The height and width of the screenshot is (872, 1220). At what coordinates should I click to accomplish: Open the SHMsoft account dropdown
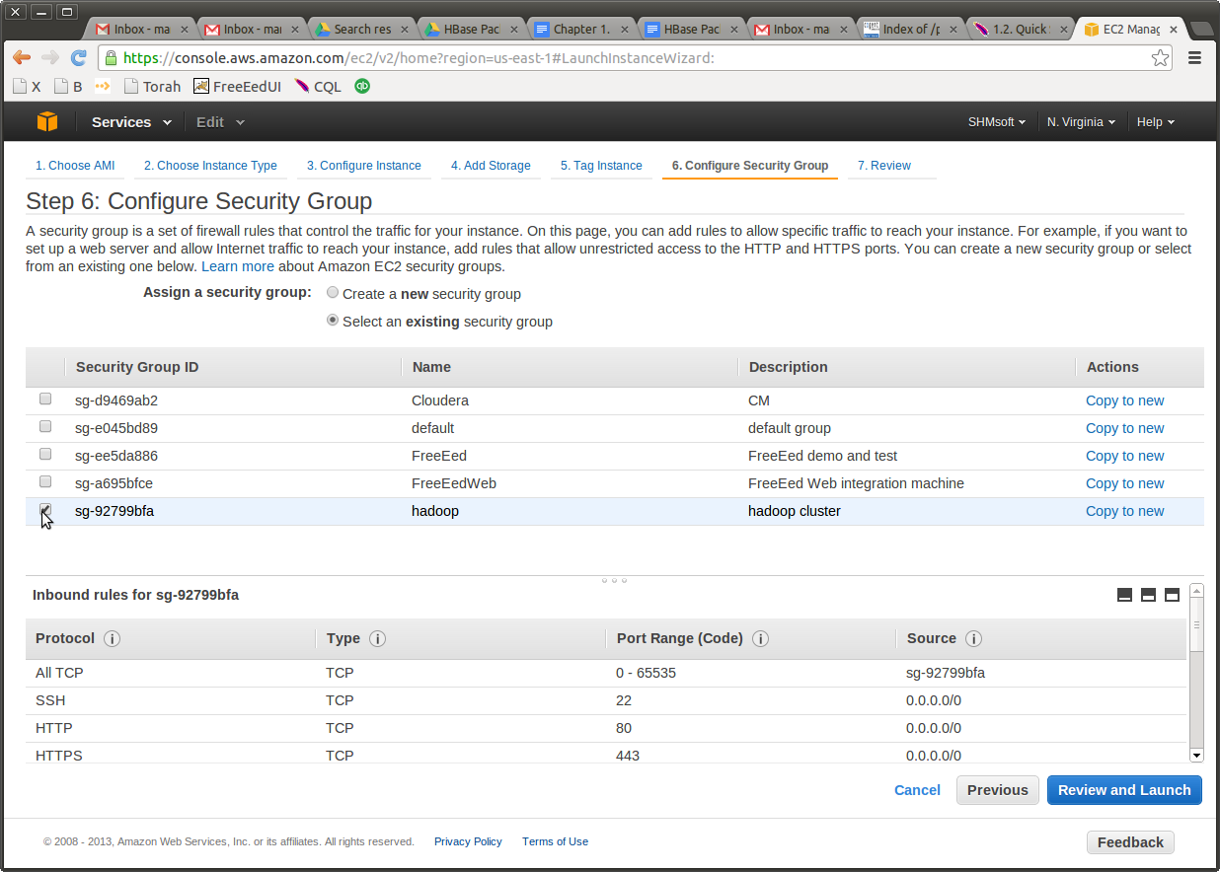pos(997,122)
